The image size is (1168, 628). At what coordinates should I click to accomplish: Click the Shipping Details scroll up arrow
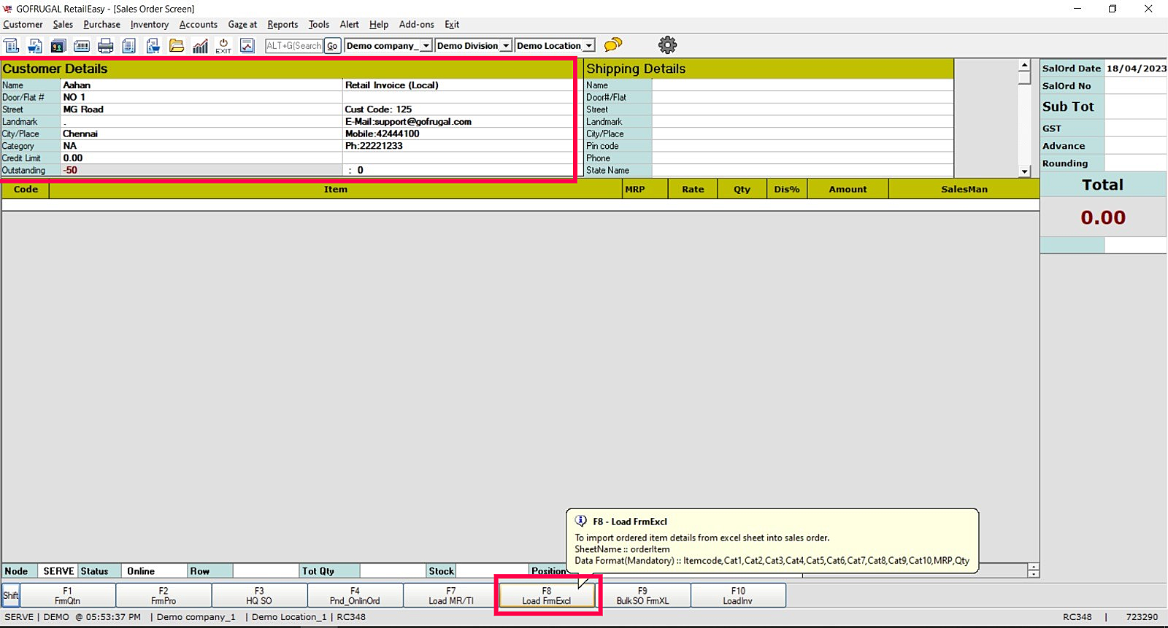(x=1024, y=66)
